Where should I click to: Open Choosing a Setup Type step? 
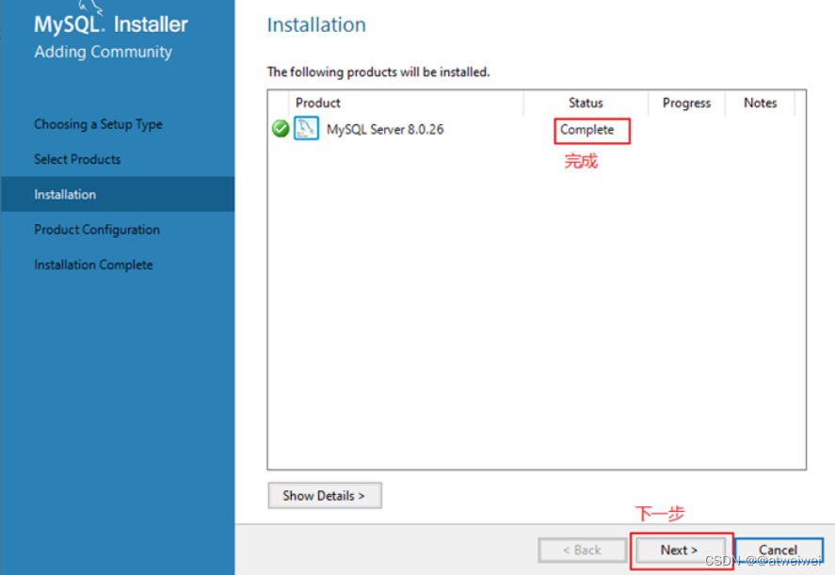tap(98, 124)
